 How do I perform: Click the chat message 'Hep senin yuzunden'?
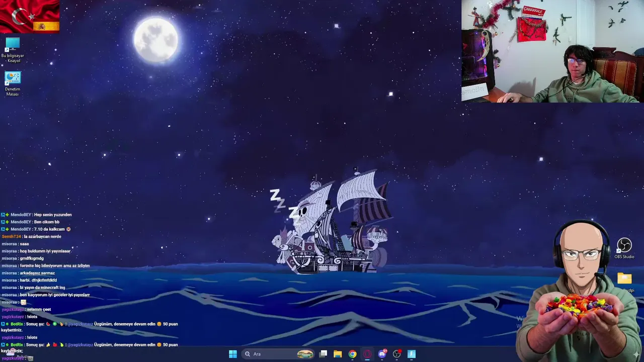click(53, 215)
